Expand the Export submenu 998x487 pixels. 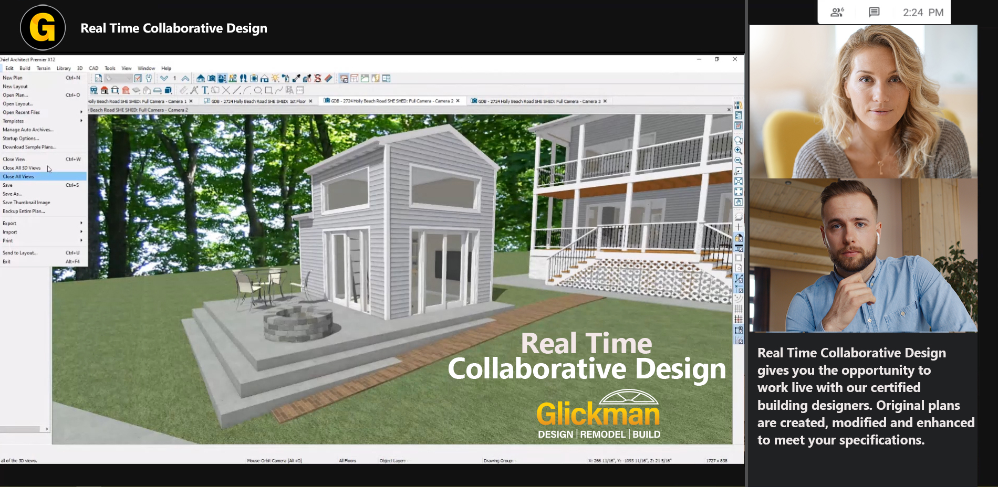tap(43, 224)
